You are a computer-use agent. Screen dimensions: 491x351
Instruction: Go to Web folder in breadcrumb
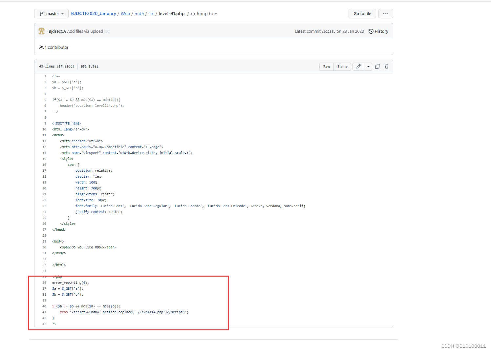click(x=125, y=14)
